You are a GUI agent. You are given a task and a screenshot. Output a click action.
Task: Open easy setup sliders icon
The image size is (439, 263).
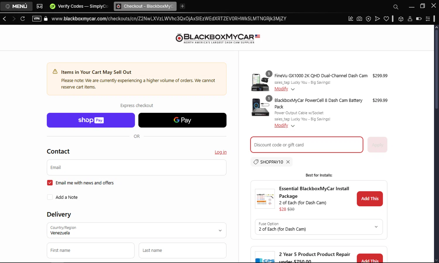pyautogui.click(x=428, y=19)
